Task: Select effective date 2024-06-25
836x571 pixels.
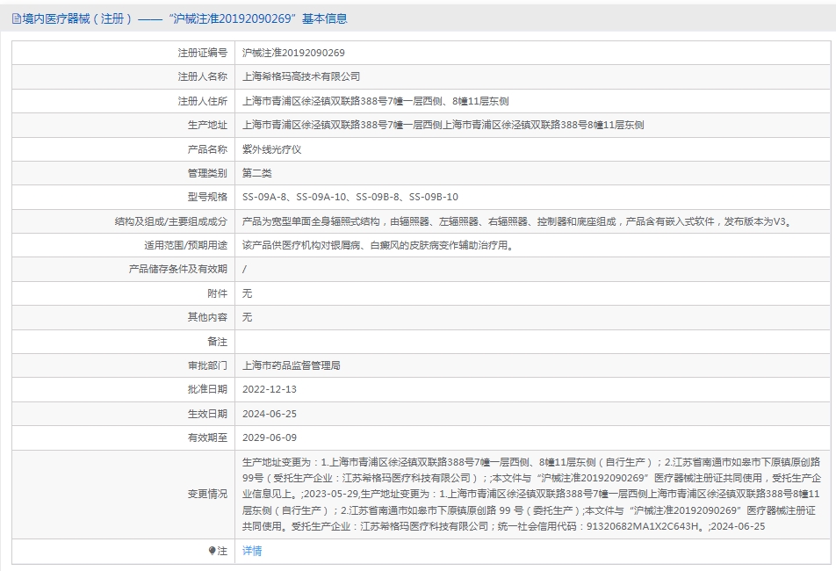Action: pos(270,414)
